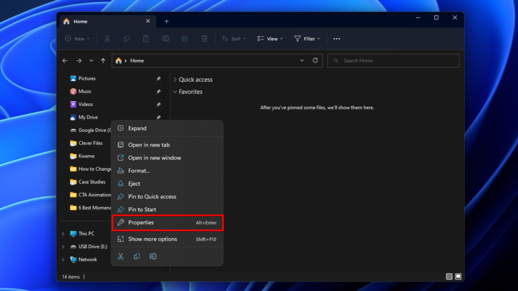Viewport: 518px width, 291px height.
Task: Open the Sort dropdown
Action: point(234,38)
